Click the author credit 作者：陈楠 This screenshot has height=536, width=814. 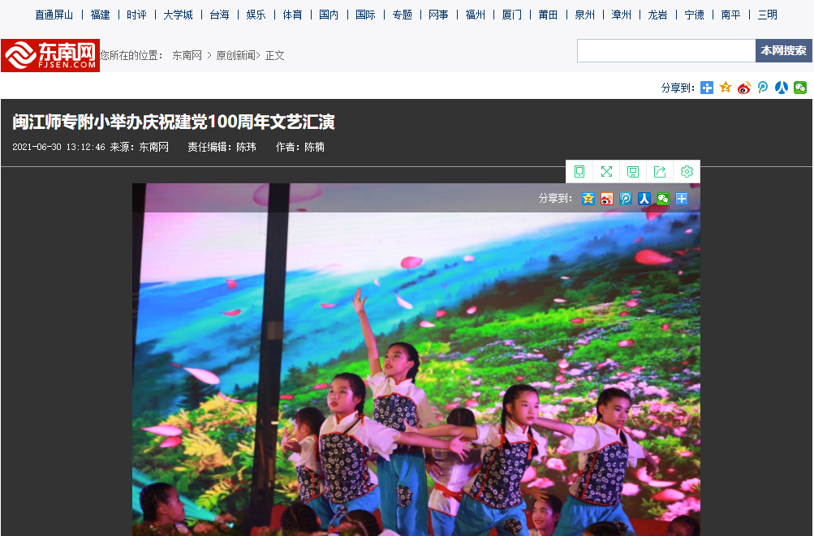pos(300,148)
